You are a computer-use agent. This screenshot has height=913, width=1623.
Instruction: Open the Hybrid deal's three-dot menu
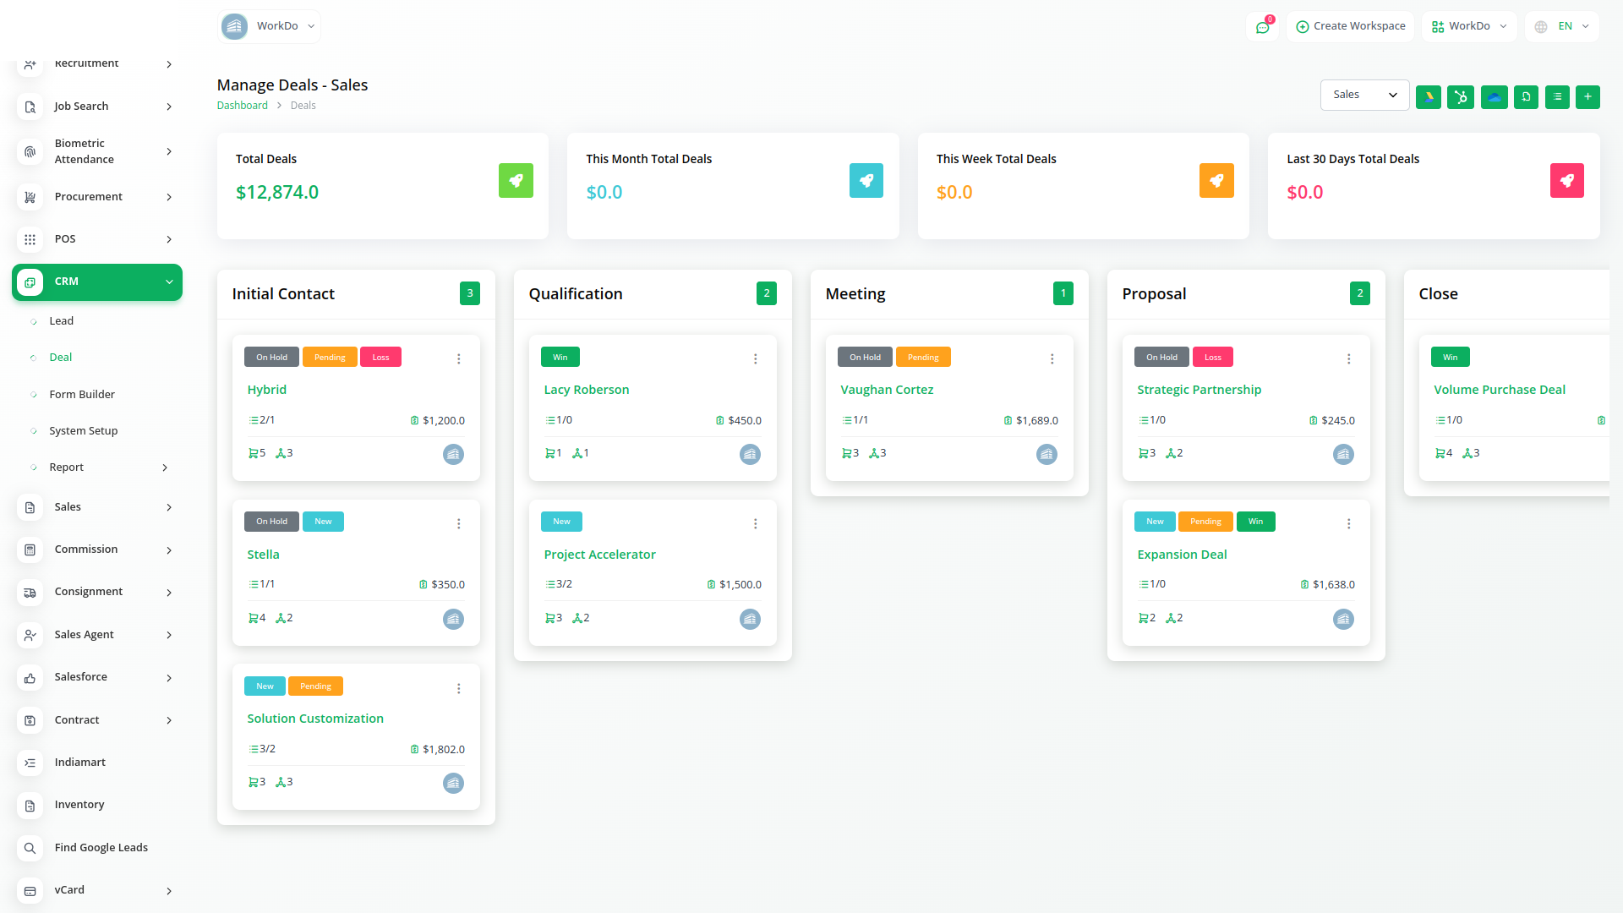459,359
